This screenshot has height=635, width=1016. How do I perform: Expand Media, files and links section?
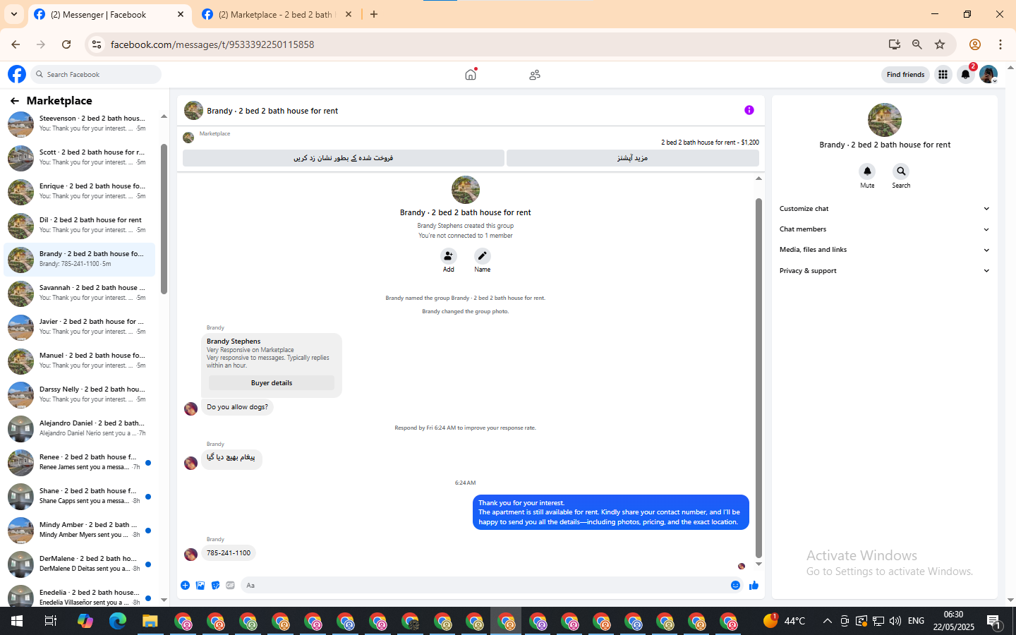pos(884,250)
